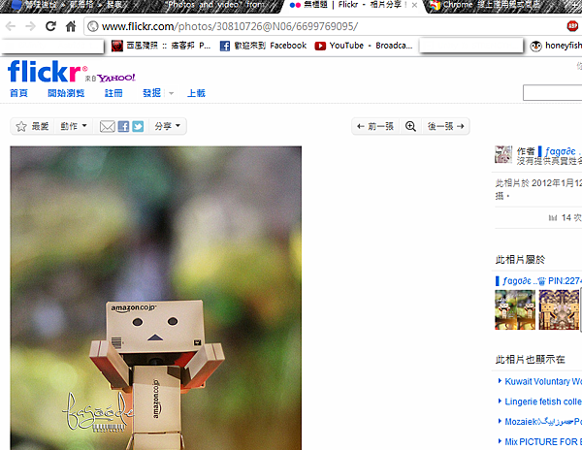
Task: Close the Flickr tab
Action: tap(414, 5)
